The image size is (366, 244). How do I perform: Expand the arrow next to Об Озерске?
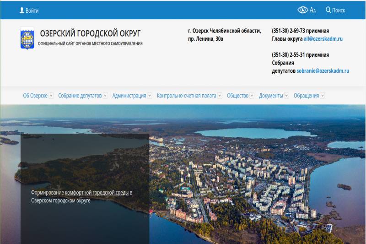51,96
